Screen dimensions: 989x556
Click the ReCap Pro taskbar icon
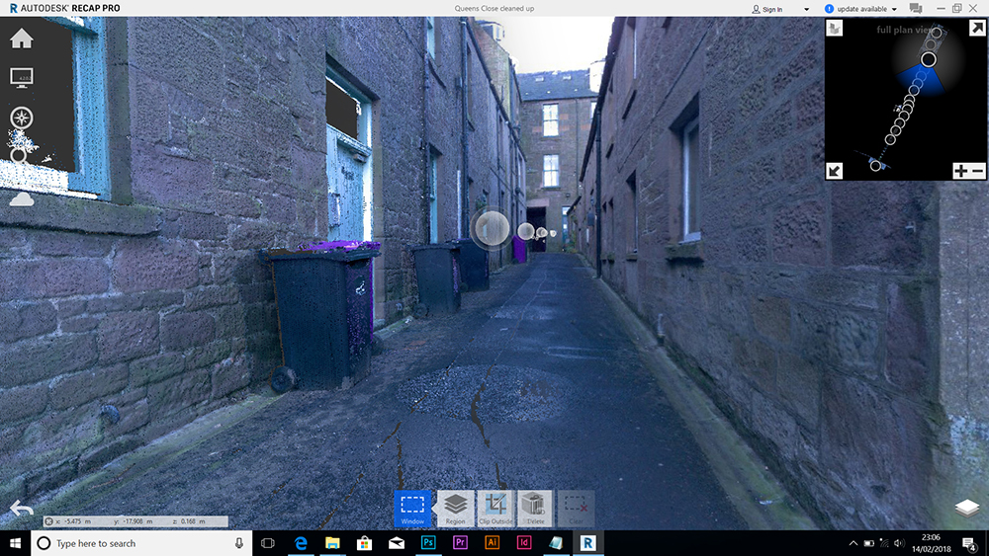click(587, 543)
